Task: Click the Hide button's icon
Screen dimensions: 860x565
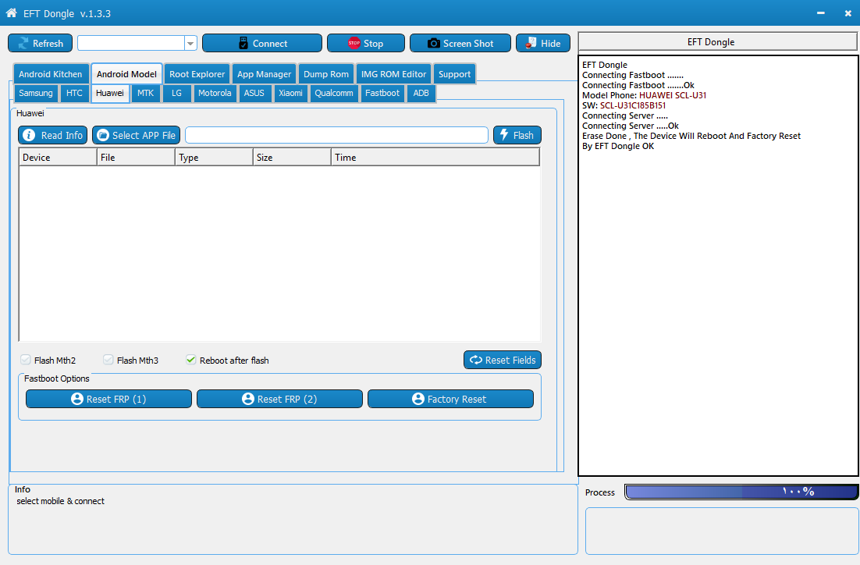Action: (x=531, y=43)
